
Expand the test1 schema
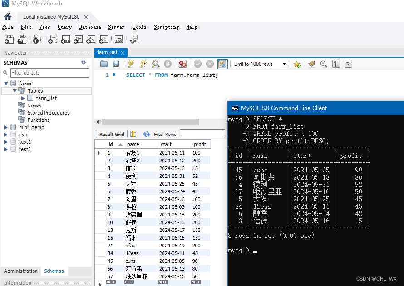[5, 142]
